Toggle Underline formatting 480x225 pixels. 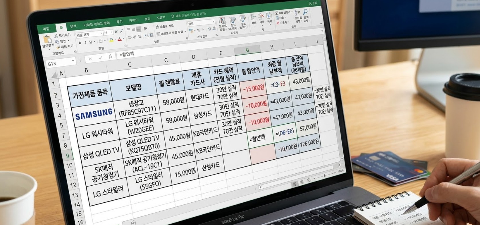coord(91,42)
